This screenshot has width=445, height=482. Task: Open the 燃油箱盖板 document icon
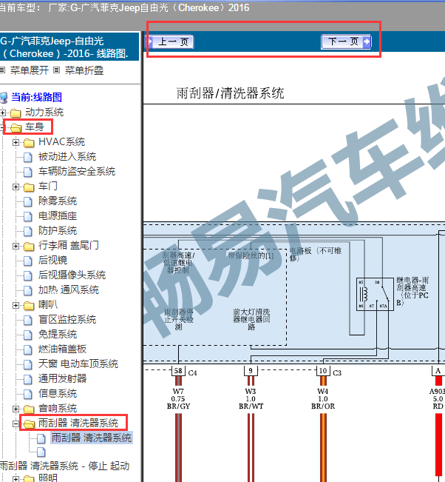point(28,349)
